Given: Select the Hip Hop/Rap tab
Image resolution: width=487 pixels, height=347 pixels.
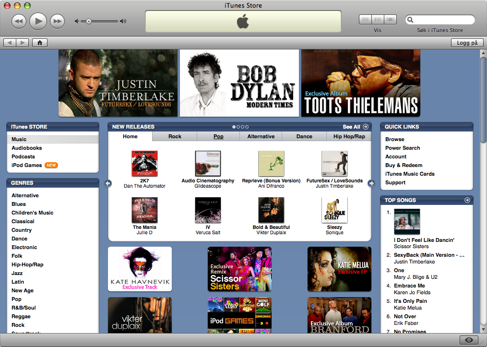Looking at the screenshot, I should tap(349, 136).
